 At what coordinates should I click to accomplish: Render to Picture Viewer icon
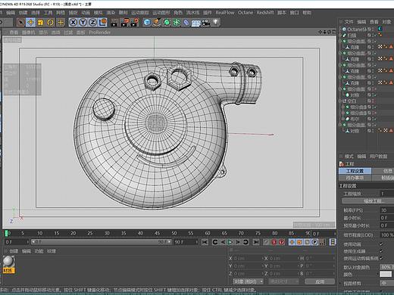coord(124,23)
